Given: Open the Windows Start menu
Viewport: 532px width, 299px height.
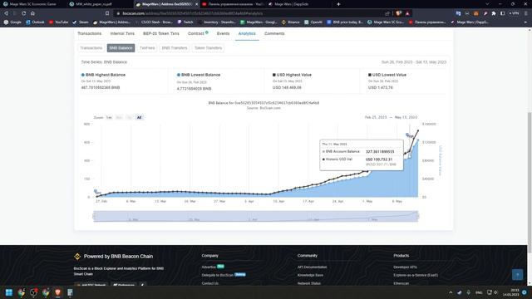Looking at the screenshot, I should pyautogui.click(x=9, y=292).
